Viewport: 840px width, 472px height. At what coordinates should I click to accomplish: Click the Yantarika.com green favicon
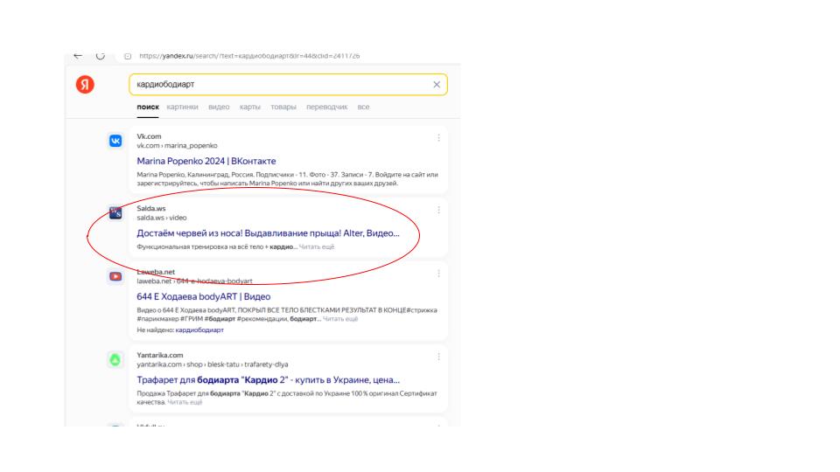tap(115, 359)
